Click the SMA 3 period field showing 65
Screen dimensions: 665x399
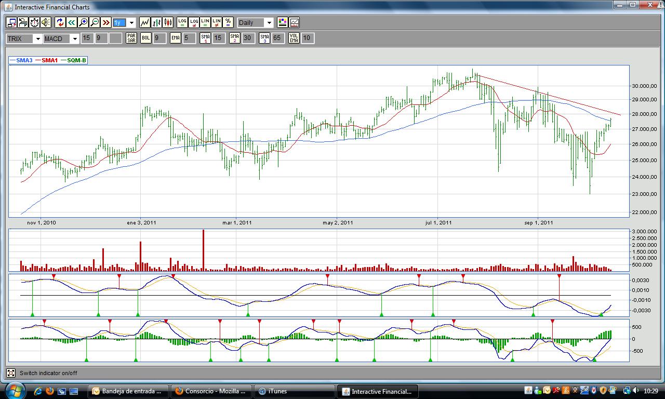point(278,38)
